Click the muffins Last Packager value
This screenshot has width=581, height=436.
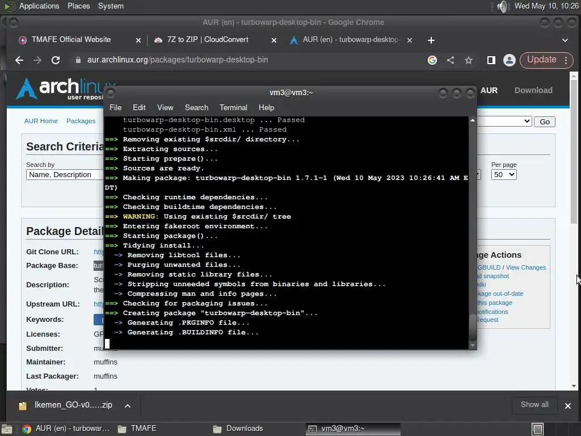105,376
